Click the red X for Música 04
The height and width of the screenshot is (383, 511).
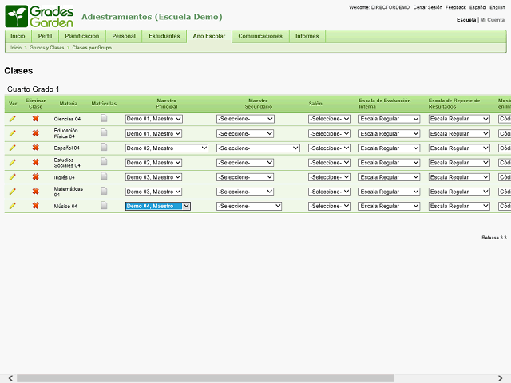(35, 206)
